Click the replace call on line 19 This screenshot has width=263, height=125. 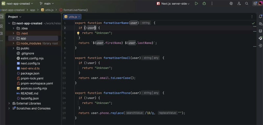(117, 113)
